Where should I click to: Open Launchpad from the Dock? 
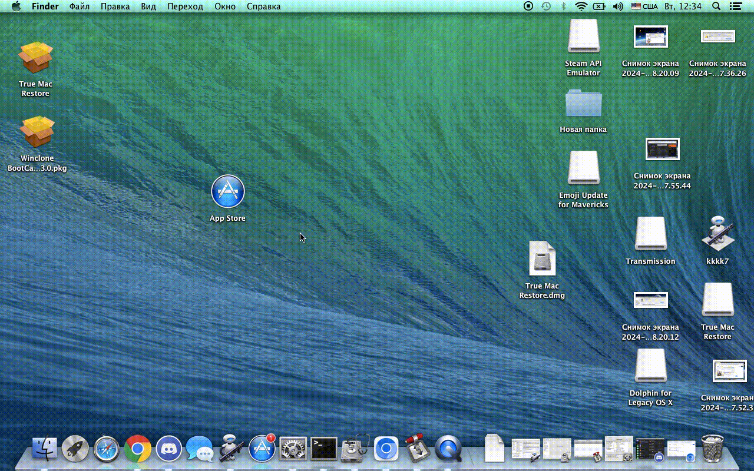(x=75, y=449)
